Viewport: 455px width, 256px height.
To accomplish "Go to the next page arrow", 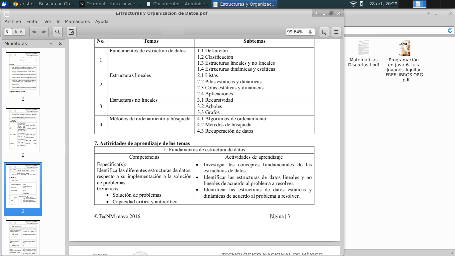I will (x=44, y=32).
